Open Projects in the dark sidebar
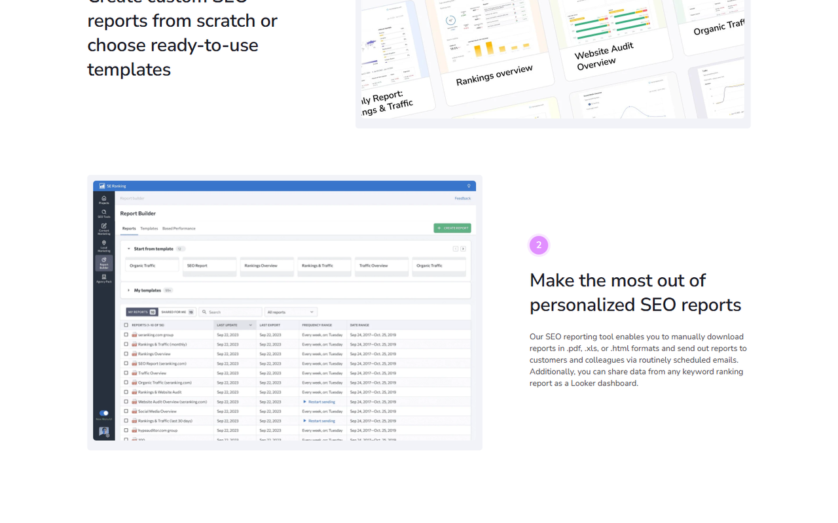 (x=103, y=199)
